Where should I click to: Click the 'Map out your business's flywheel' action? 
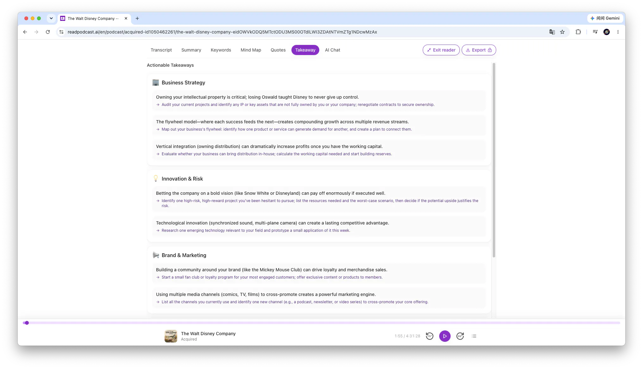tap(287, 129)
